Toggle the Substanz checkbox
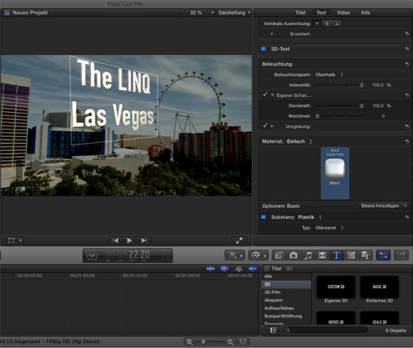This screenshot has height=348, width=413. coord(263,217)
